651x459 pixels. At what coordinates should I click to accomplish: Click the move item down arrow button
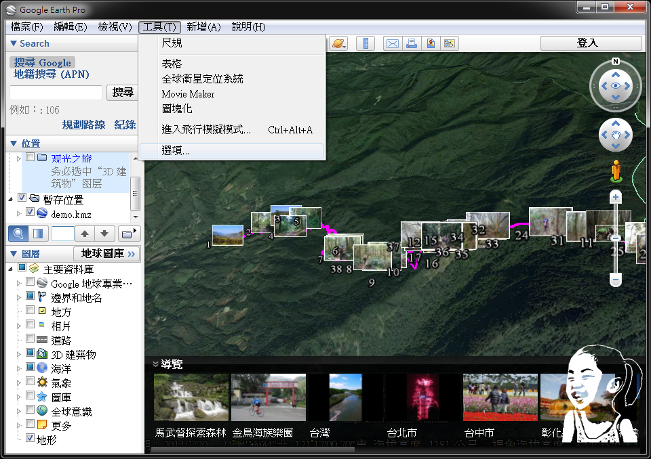104,234
